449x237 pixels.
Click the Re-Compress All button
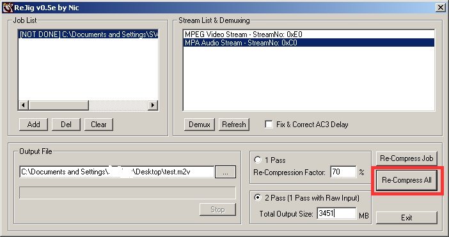(x=407, y=180)
